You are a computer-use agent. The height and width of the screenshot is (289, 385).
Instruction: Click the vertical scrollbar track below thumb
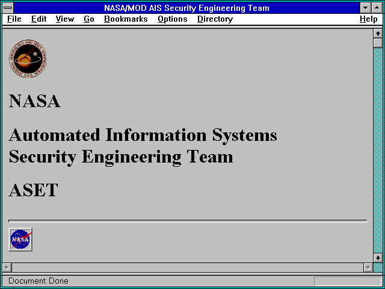coord(378,151)
